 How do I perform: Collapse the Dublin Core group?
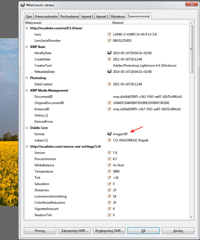coord(27,128)
